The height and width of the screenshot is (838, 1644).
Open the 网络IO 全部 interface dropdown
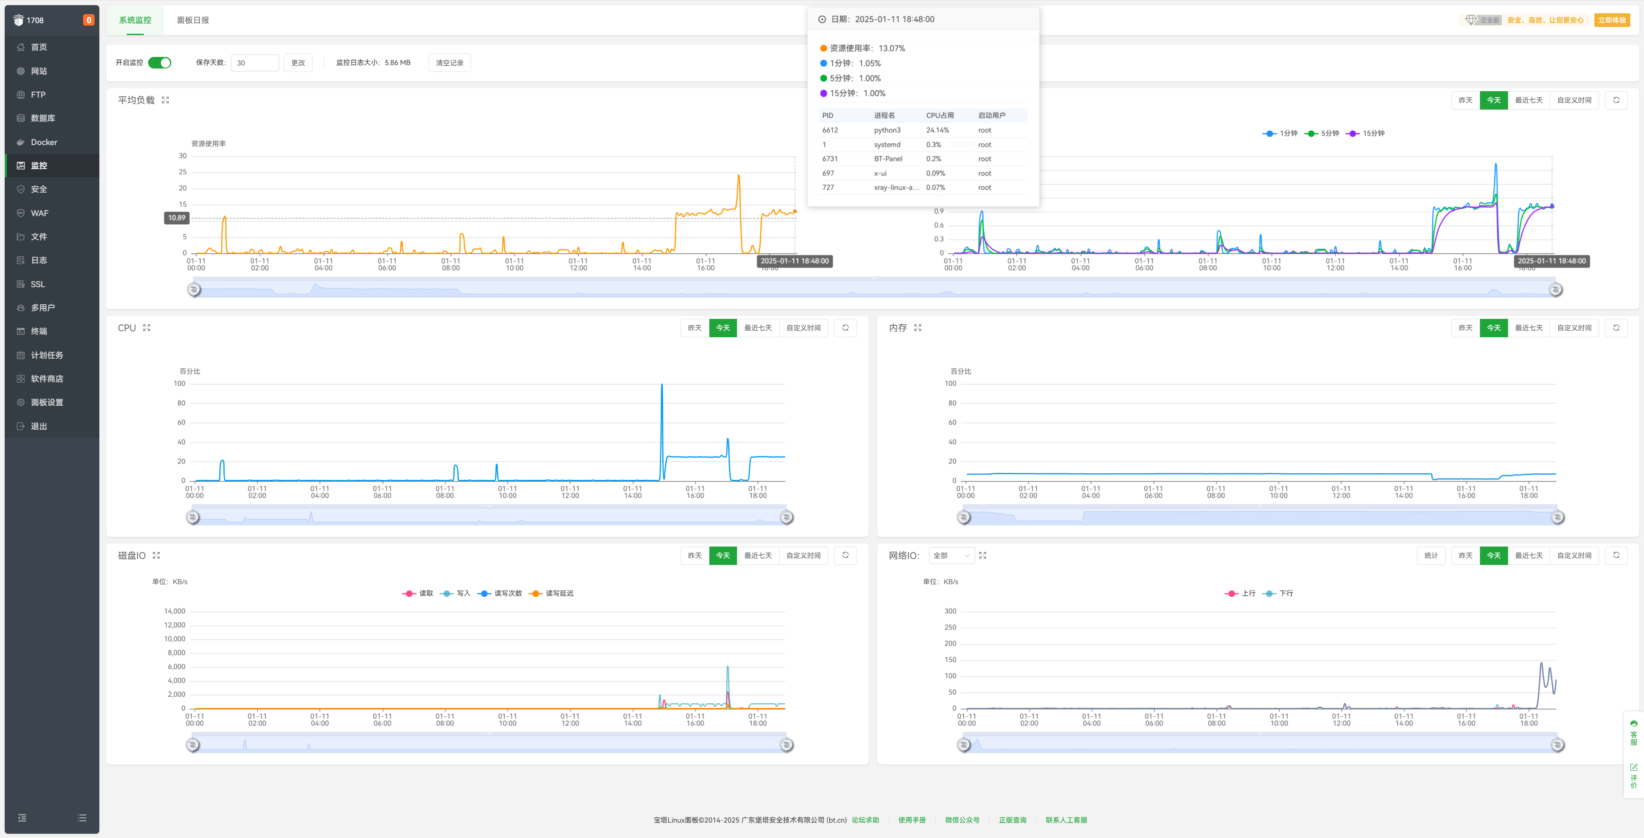[952, 555]
